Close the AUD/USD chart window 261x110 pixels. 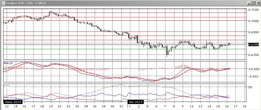[258, 3]
